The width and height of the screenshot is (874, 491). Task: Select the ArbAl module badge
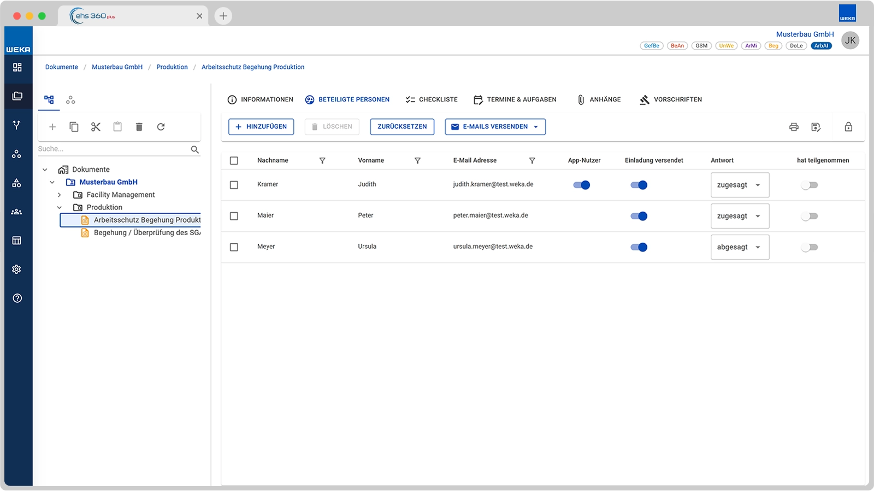821,46
